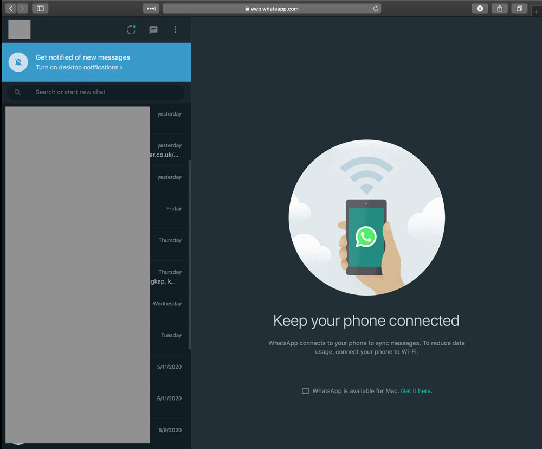Show all tabs overview
The height and width of the screenshot is (449, 542).
pyautogui.click(x=519, y=8)
